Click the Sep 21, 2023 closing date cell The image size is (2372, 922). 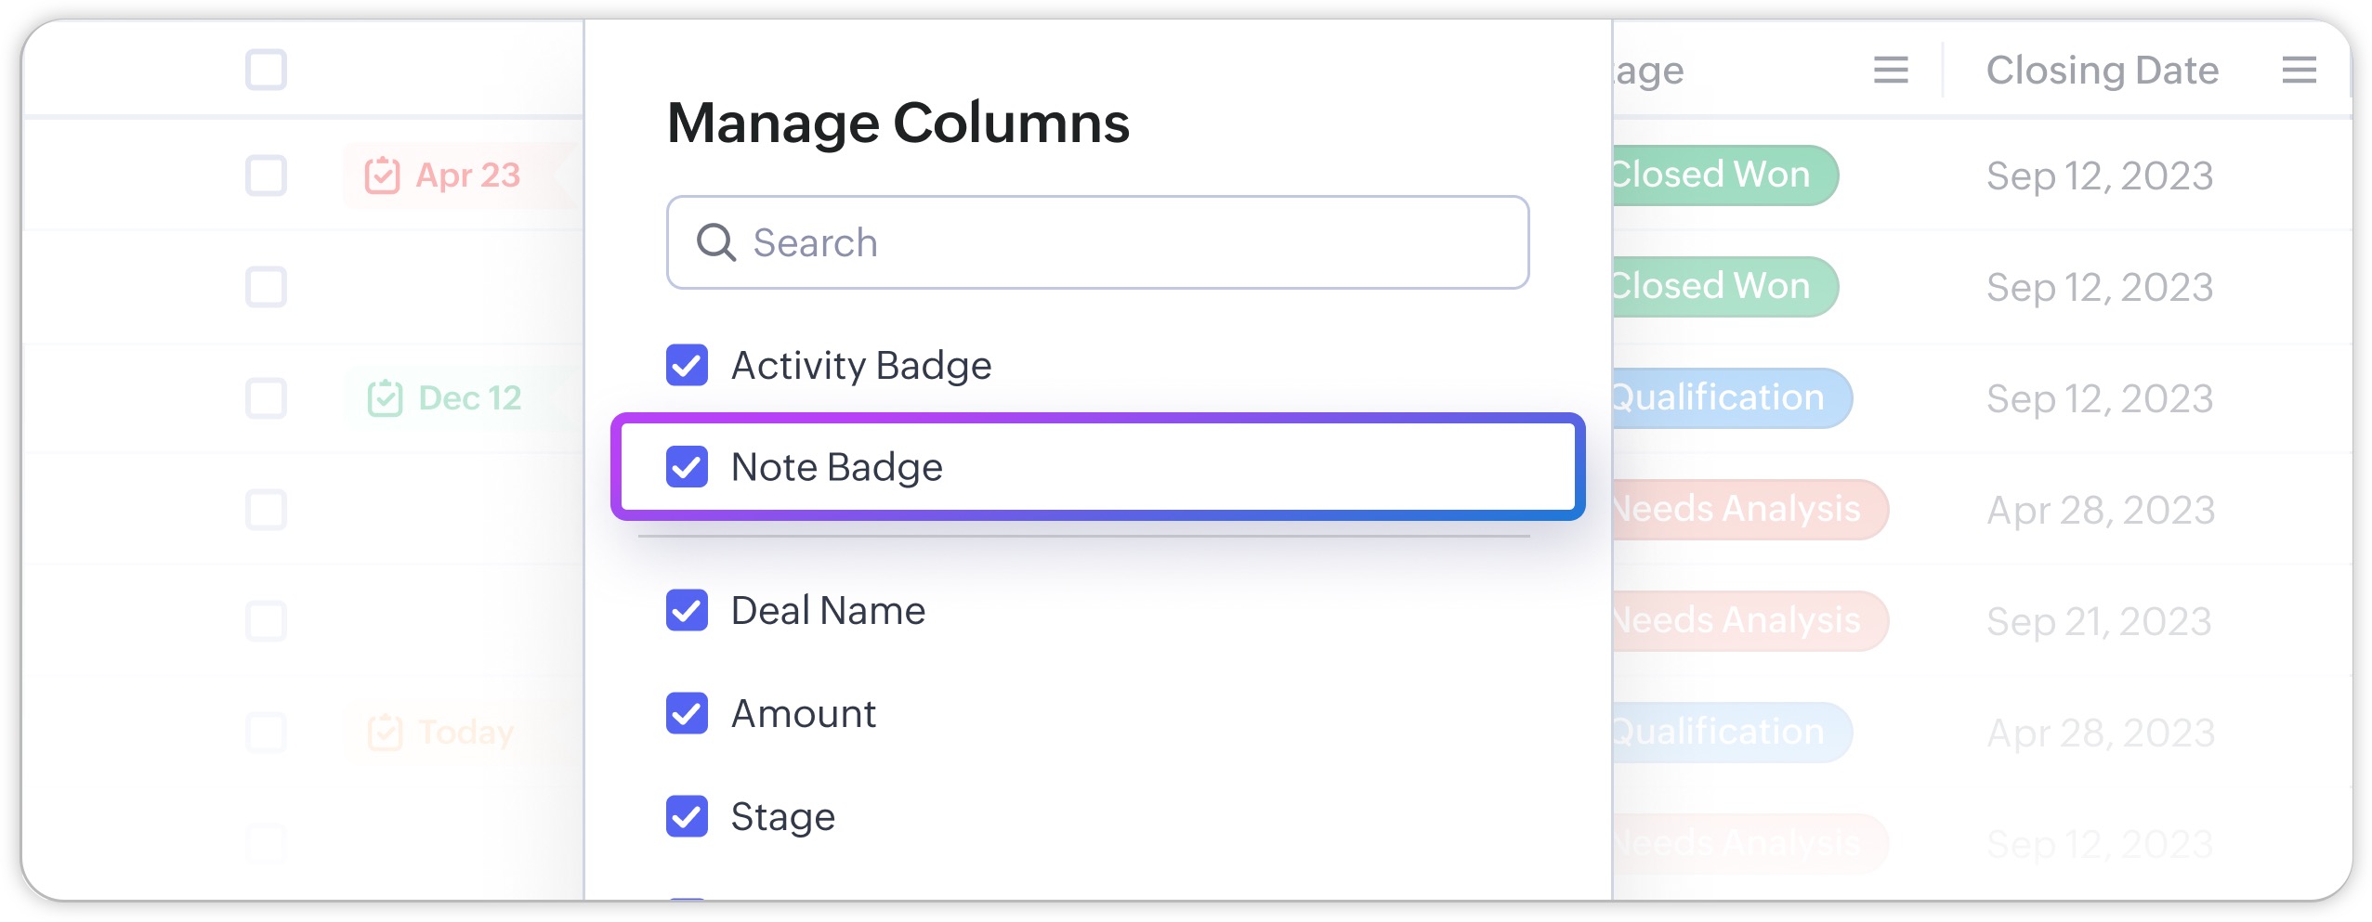coord(2098,621)
